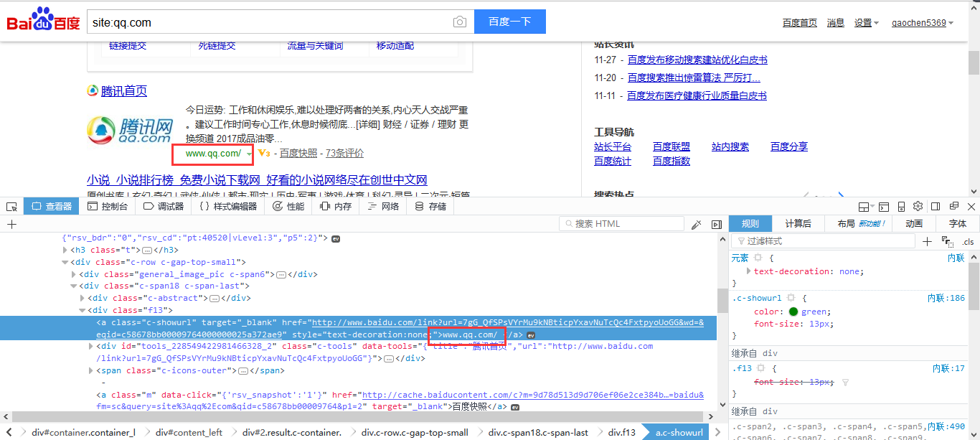Image resolution: width=980 pixels, height=440 pixels.
Task: Click the add new rule plus icon
Action: point(927,241)
